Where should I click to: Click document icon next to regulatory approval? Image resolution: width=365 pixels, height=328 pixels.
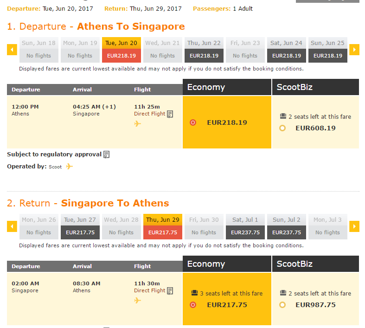(x=106, y=154)
